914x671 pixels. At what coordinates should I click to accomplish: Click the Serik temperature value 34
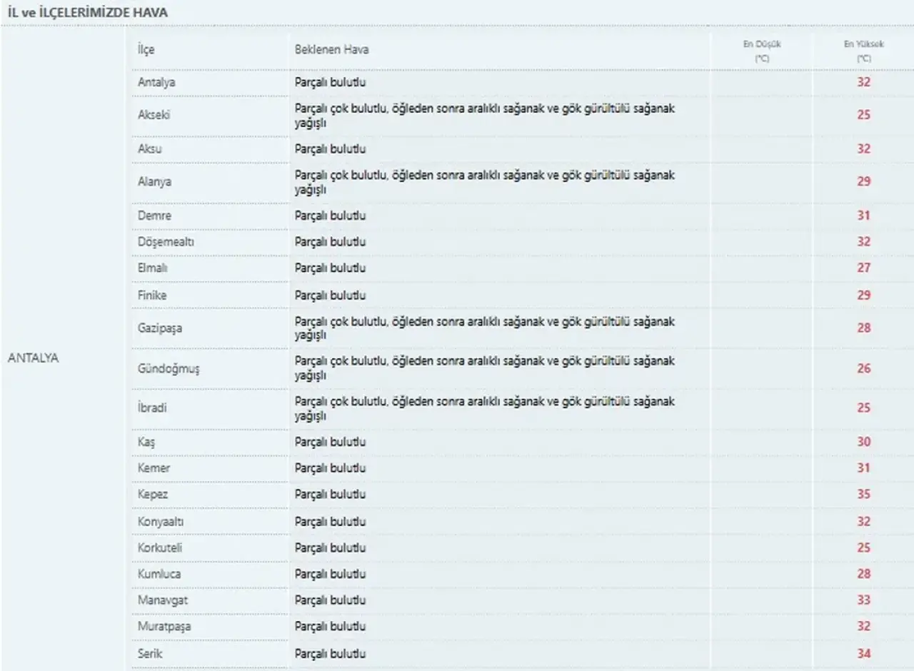864,653
